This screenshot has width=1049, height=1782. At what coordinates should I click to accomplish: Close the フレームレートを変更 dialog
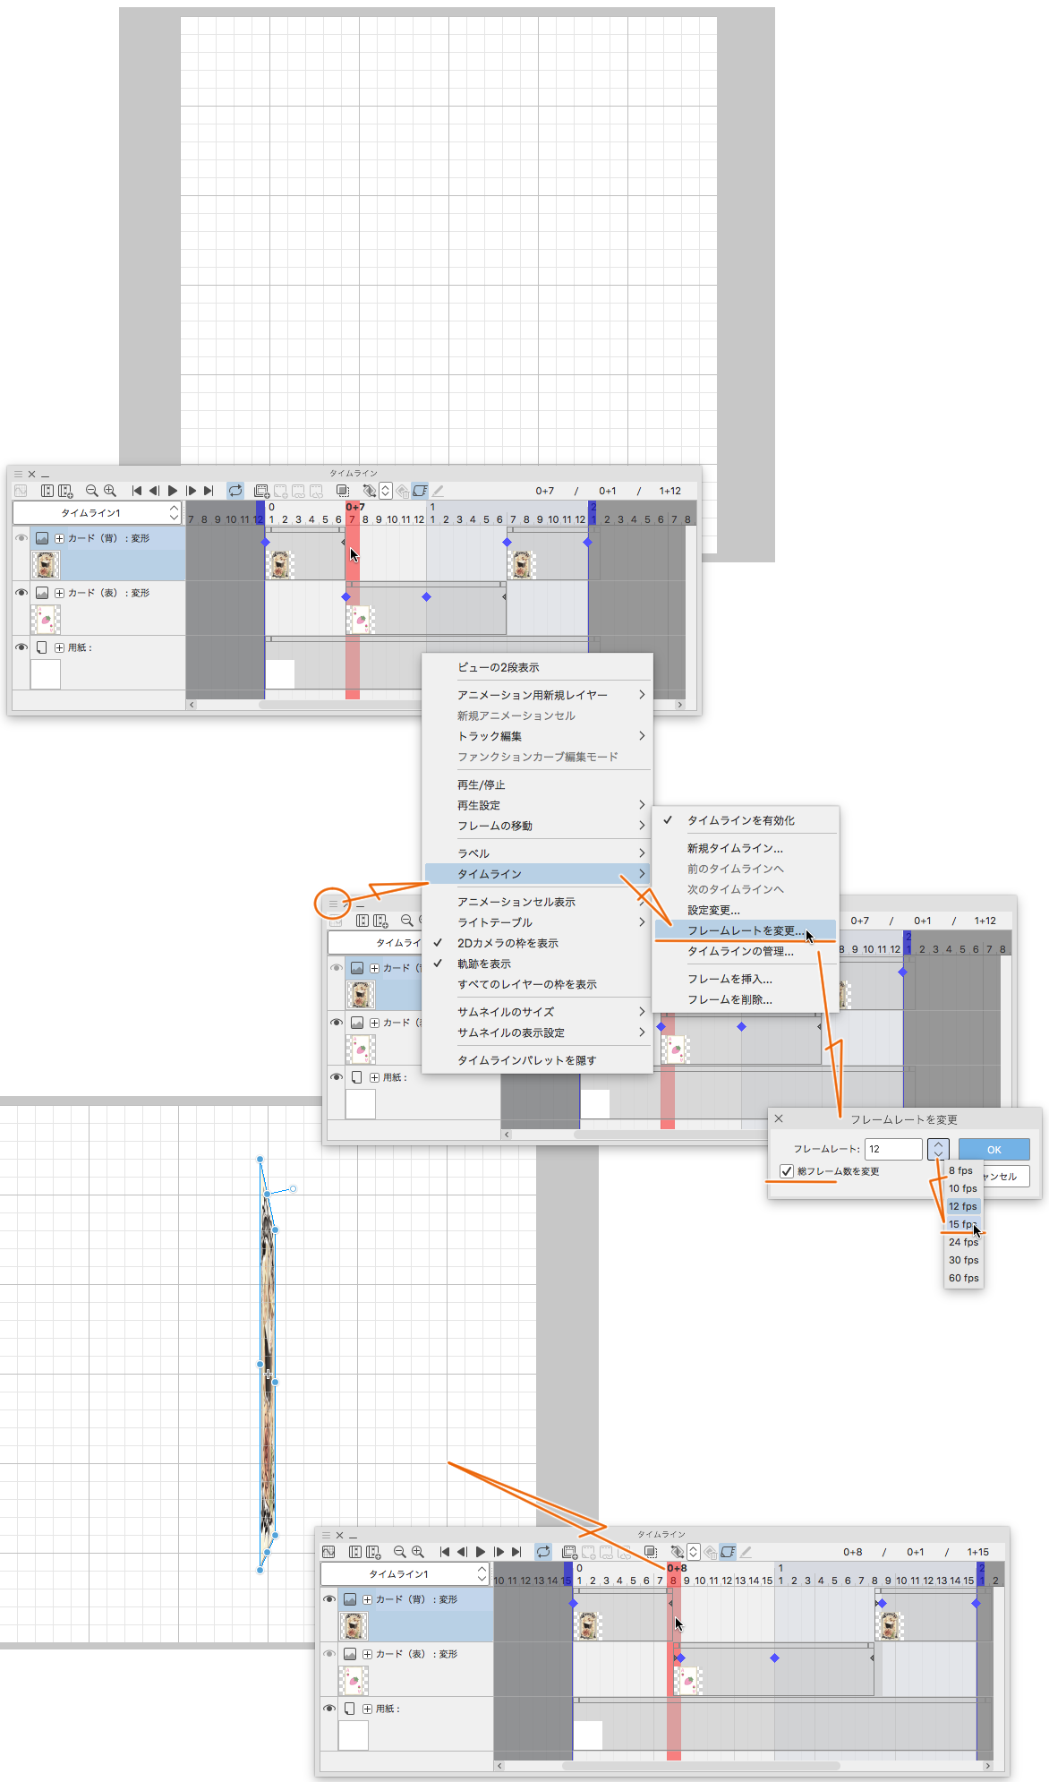point(779,1118)
